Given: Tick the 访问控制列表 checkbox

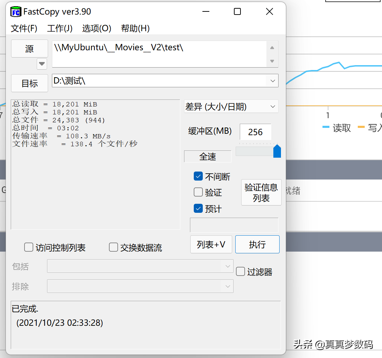Looking at the screenshot, I should [29, 247].
